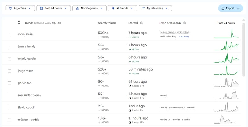Image resolution: width=248 pixels, height=127 pixels.
Task: Click the arnaldi breakdown term
Action: pos(191,107)
